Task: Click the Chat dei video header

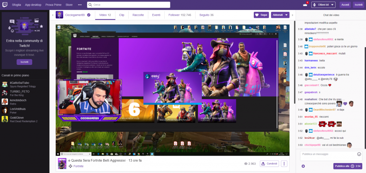Action: pos(331,15)
